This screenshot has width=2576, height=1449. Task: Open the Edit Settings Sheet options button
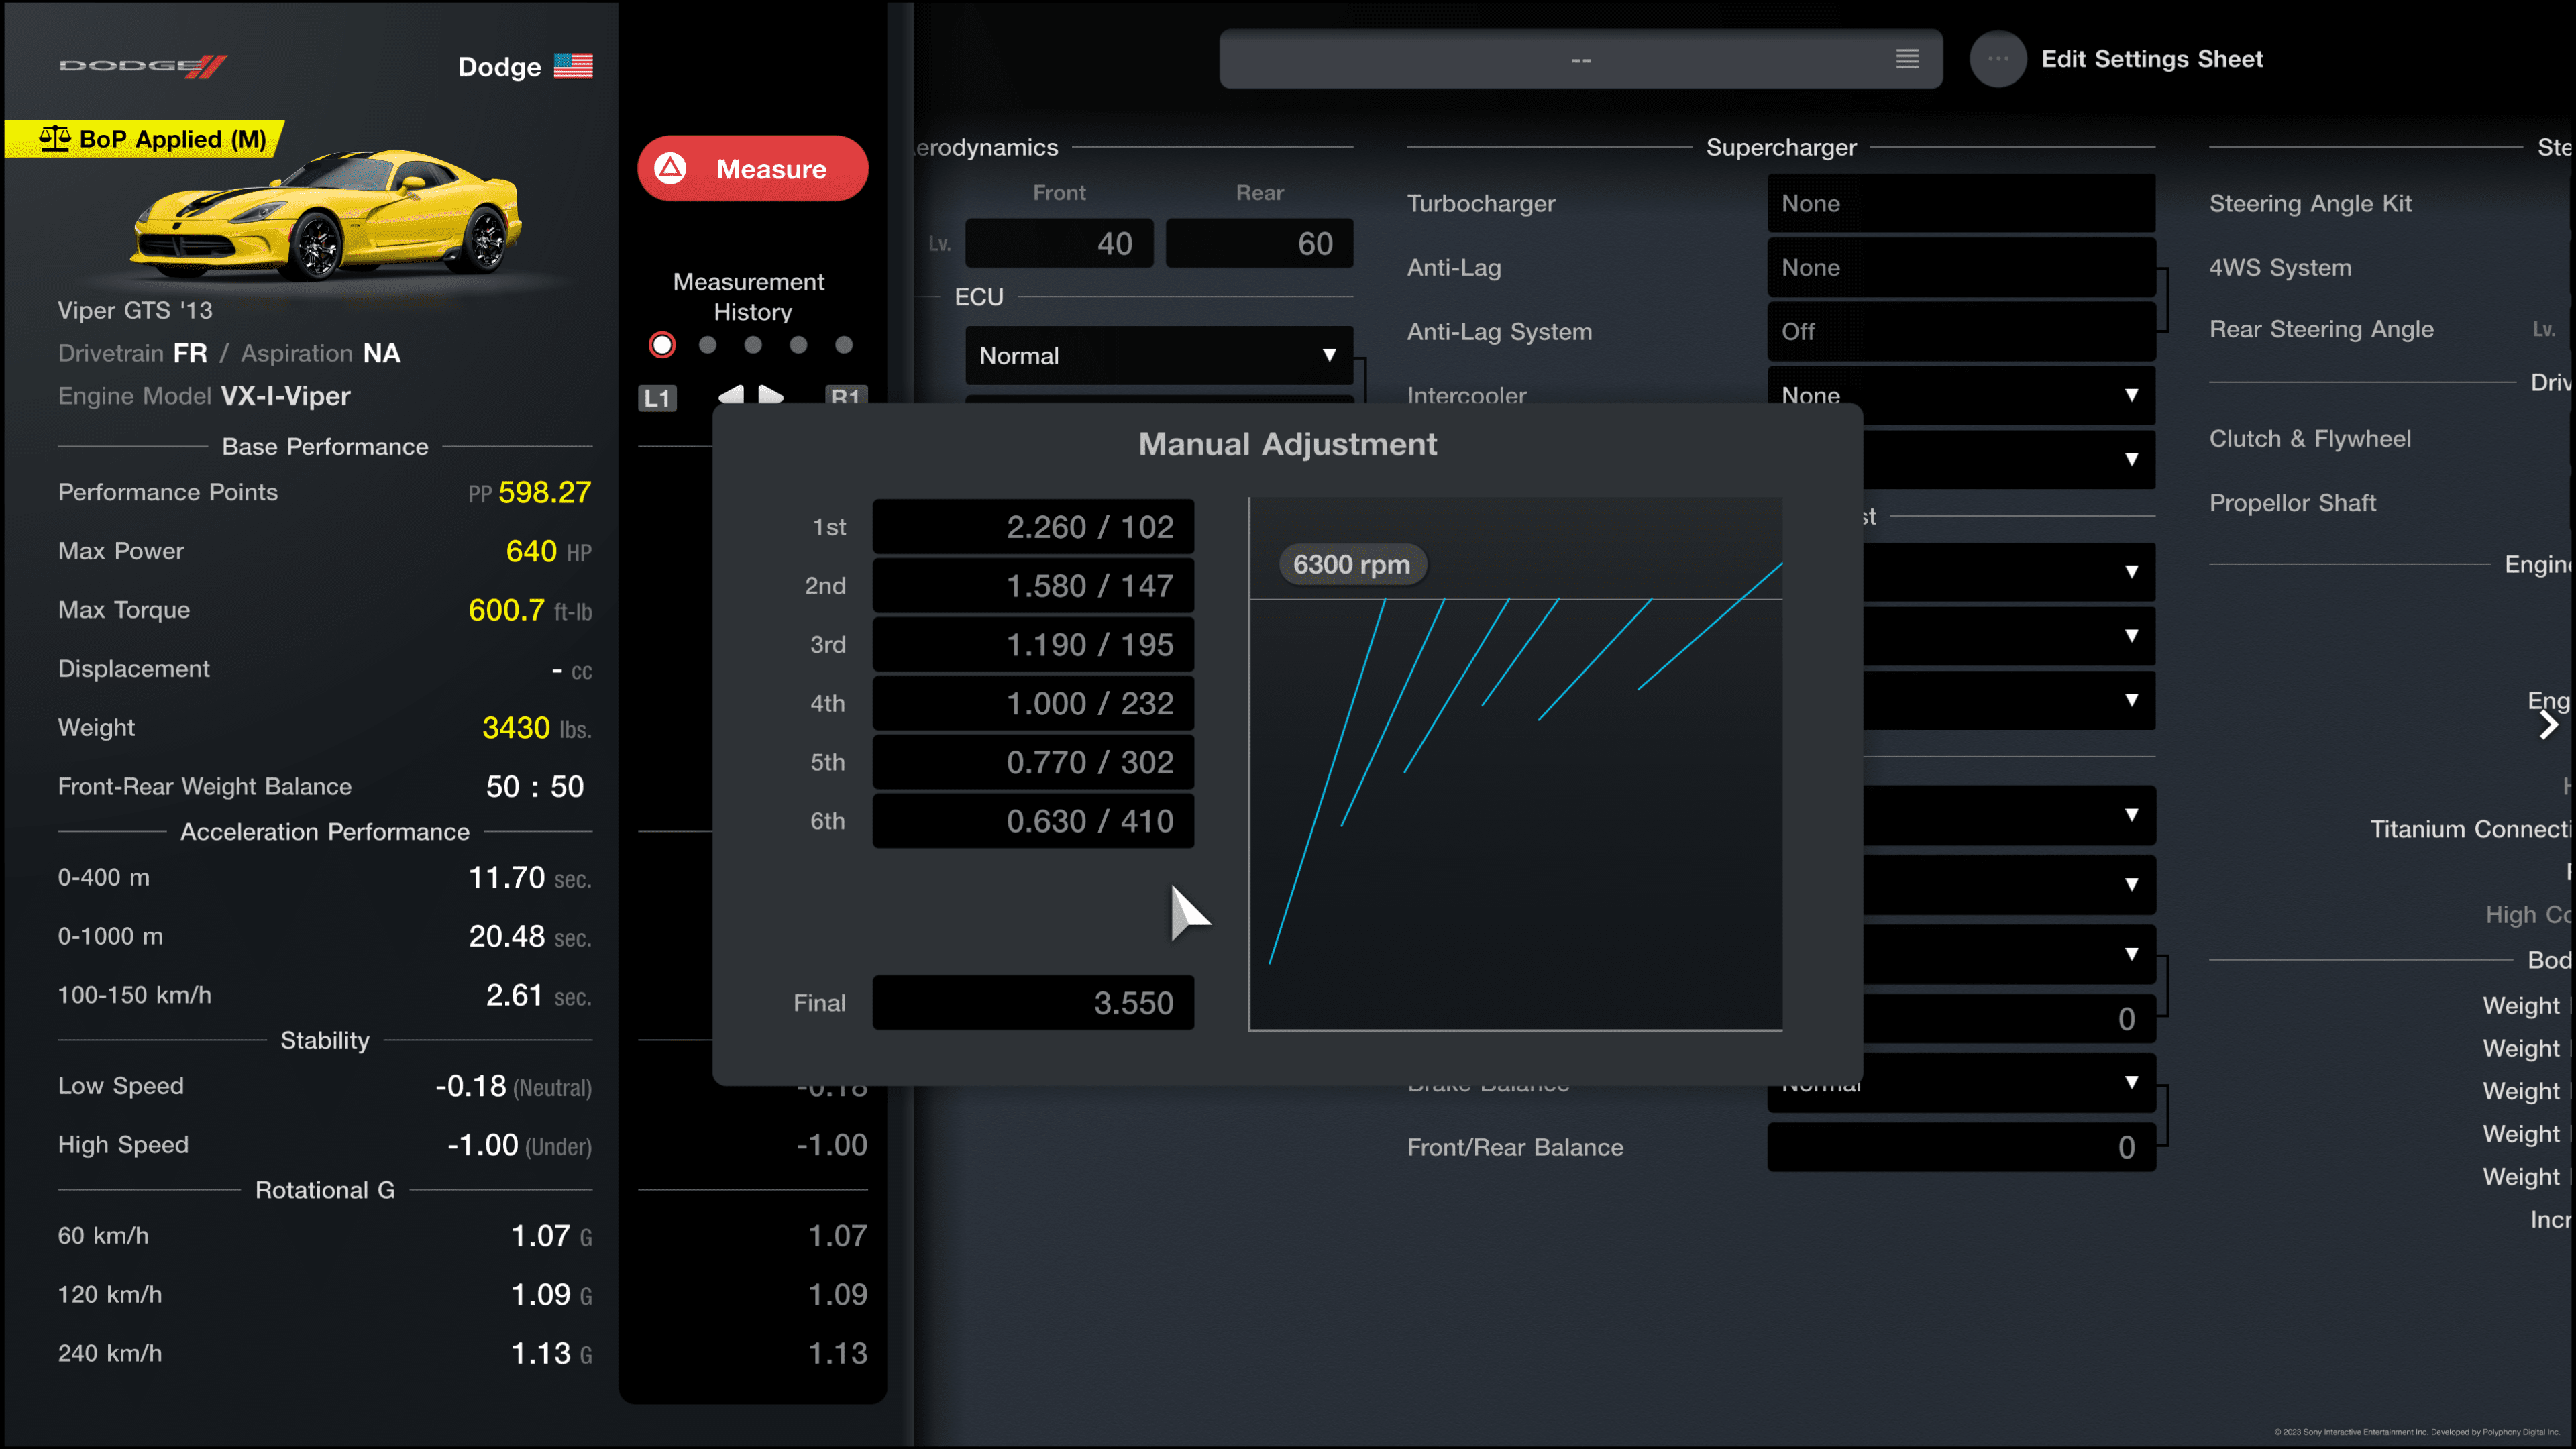click(1998, 59)
